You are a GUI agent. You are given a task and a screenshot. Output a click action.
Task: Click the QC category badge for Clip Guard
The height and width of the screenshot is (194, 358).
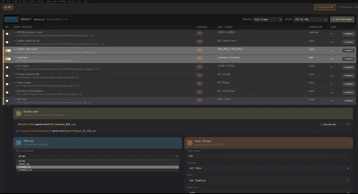pos(199,67)
